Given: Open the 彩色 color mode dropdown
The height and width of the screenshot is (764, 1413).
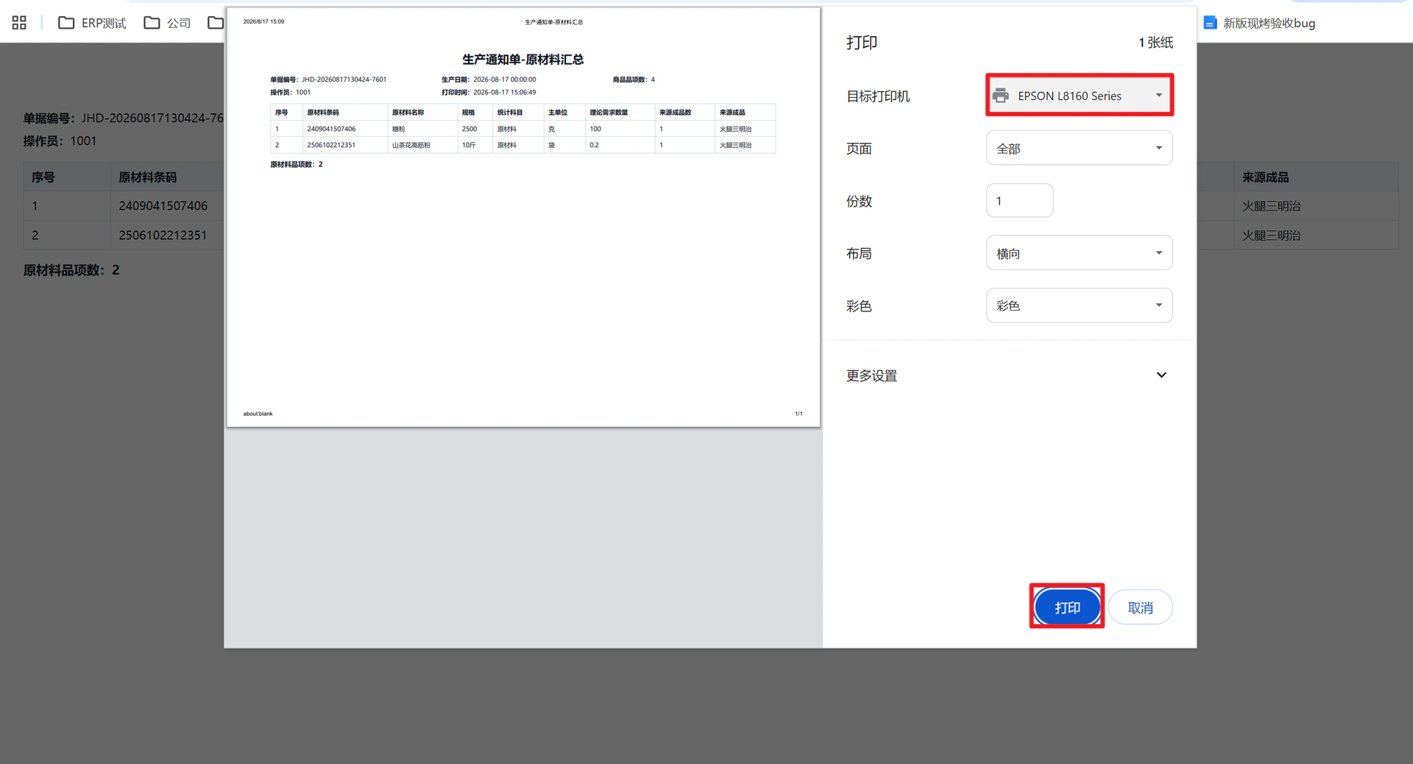Looking at the screenshot, I should tap(1079, 305).
